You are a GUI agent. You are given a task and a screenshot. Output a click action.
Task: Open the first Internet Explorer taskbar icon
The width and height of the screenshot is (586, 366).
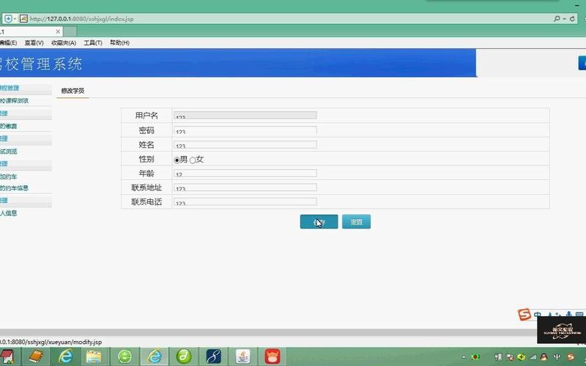[65, 356]
